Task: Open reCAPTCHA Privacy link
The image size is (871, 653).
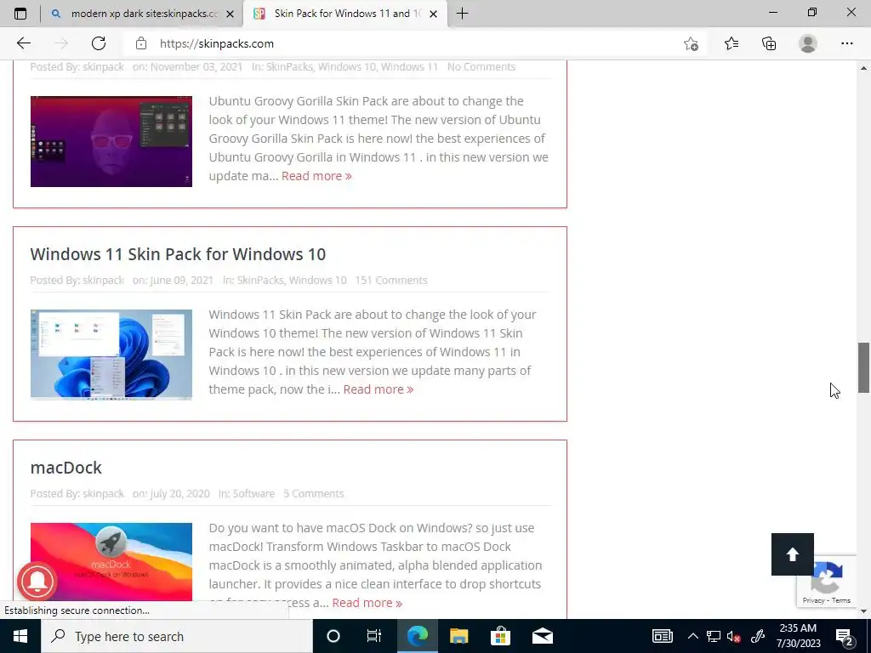Action: tap(813, 600)
